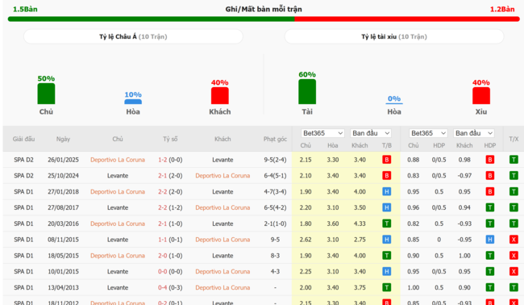Click green T T/X badge in 27/01/2018 row
This screenshot has width=524, height=305.
click(514, 191)
